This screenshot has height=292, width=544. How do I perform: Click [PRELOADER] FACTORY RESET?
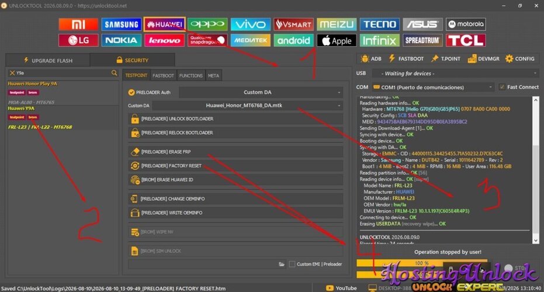235,165
